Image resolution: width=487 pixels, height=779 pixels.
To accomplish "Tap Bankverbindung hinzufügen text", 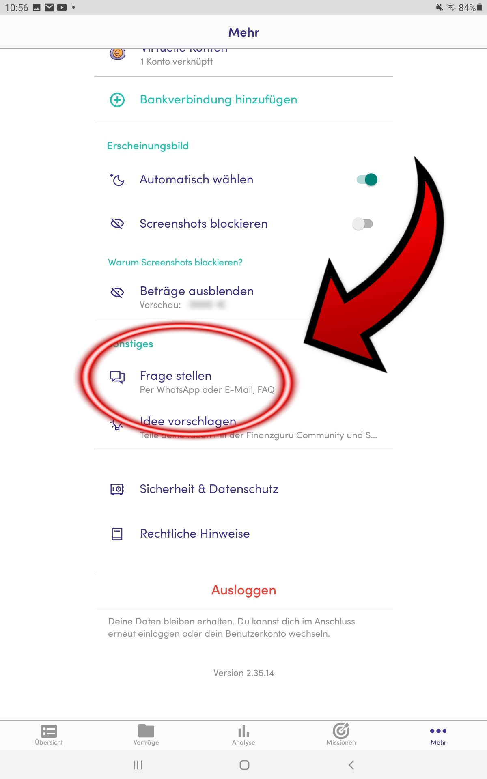I will [x=218, y=100].
